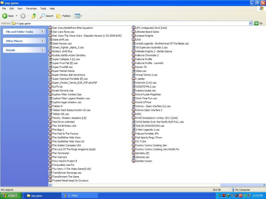Open the Tools menu
The width and height of the screenshot is (266, 199).
click(43, 9)
